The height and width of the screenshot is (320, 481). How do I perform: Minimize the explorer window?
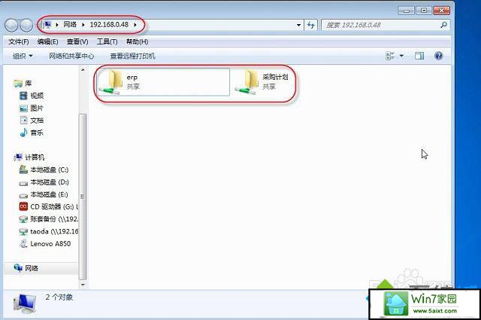point(406,11)
